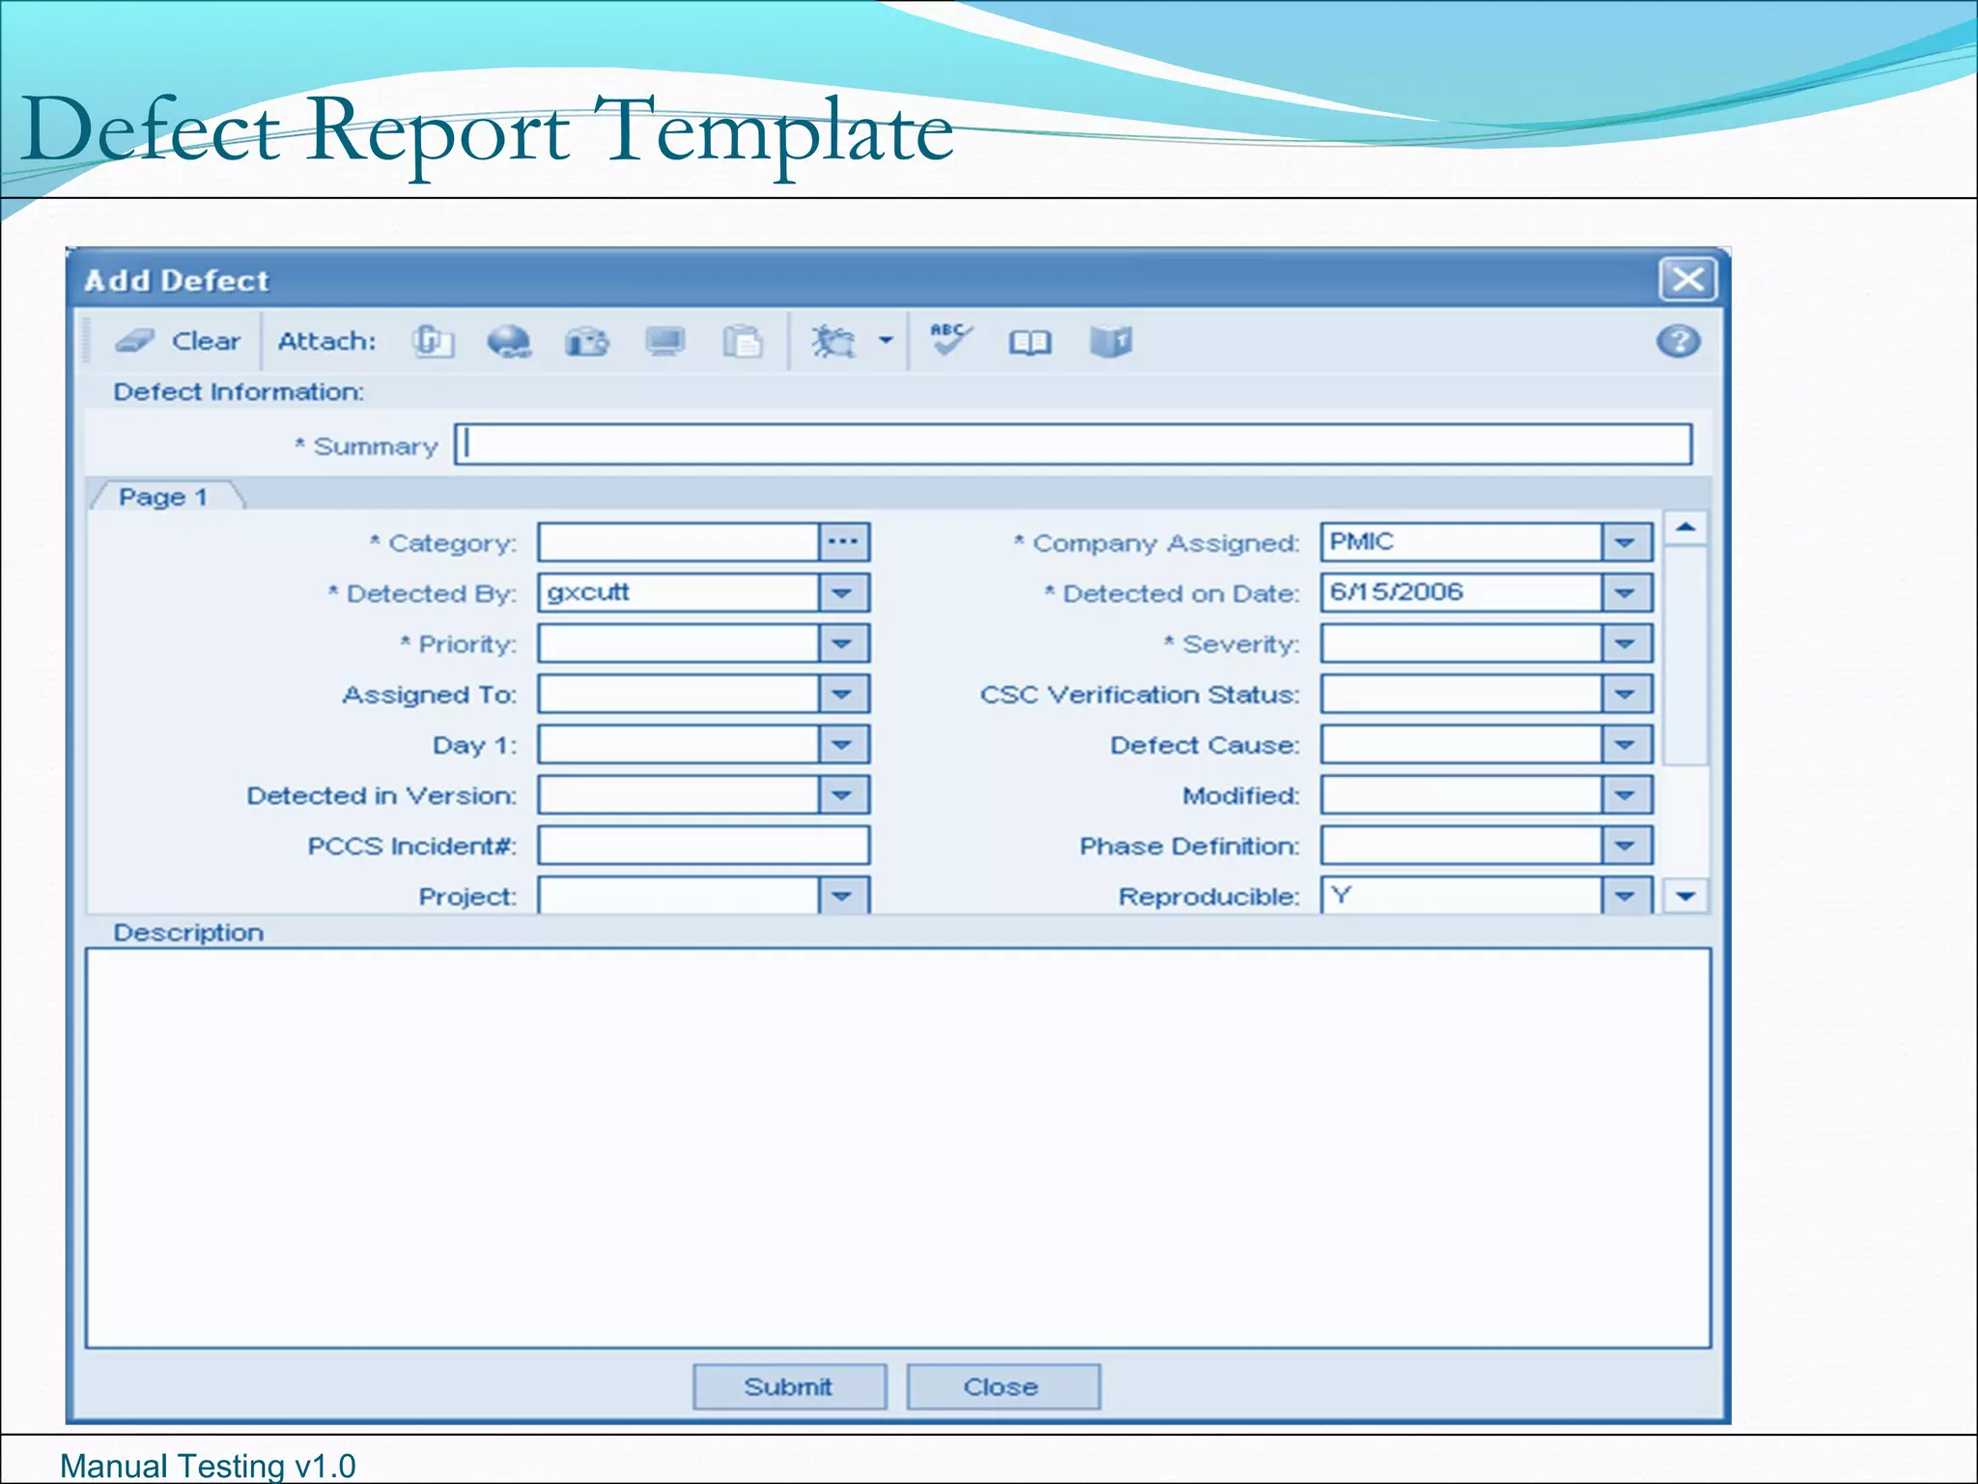Click the find similar defects bug icon
Viewport: 1978px width, 1484px height.
pyautogui.click(x=833, y=341)
